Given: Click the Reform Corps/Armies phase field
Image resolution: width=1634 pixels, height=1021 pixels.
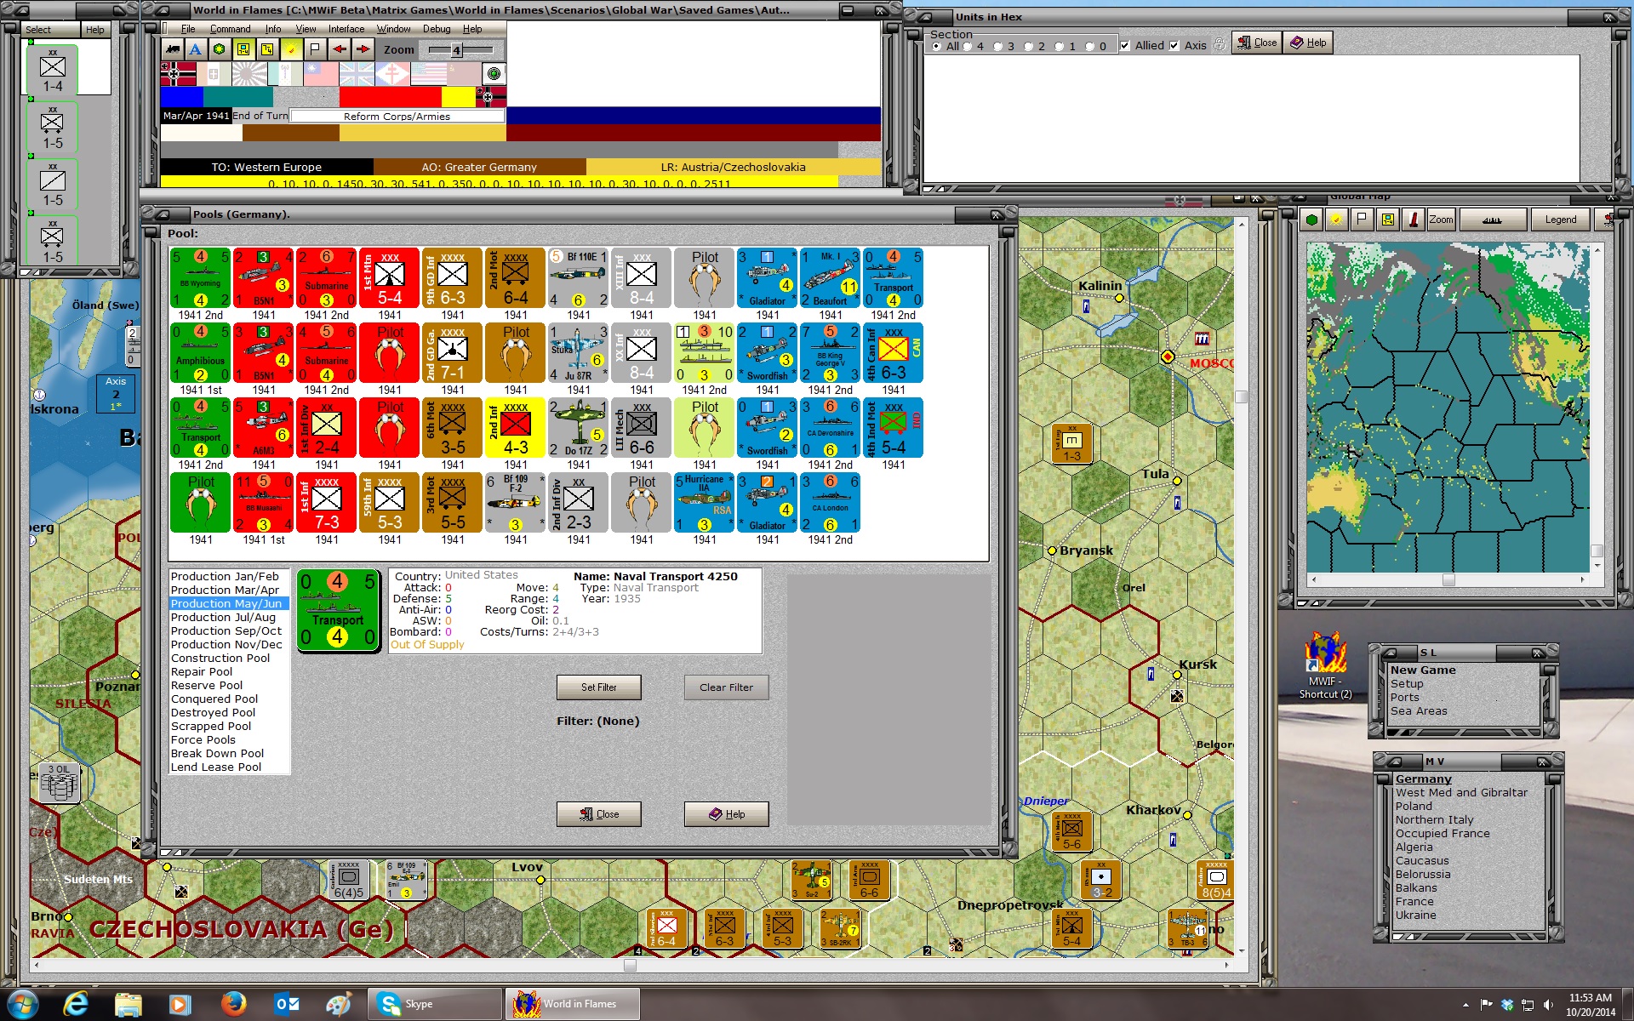Looking at the screenshot, I should coord(397,117).
